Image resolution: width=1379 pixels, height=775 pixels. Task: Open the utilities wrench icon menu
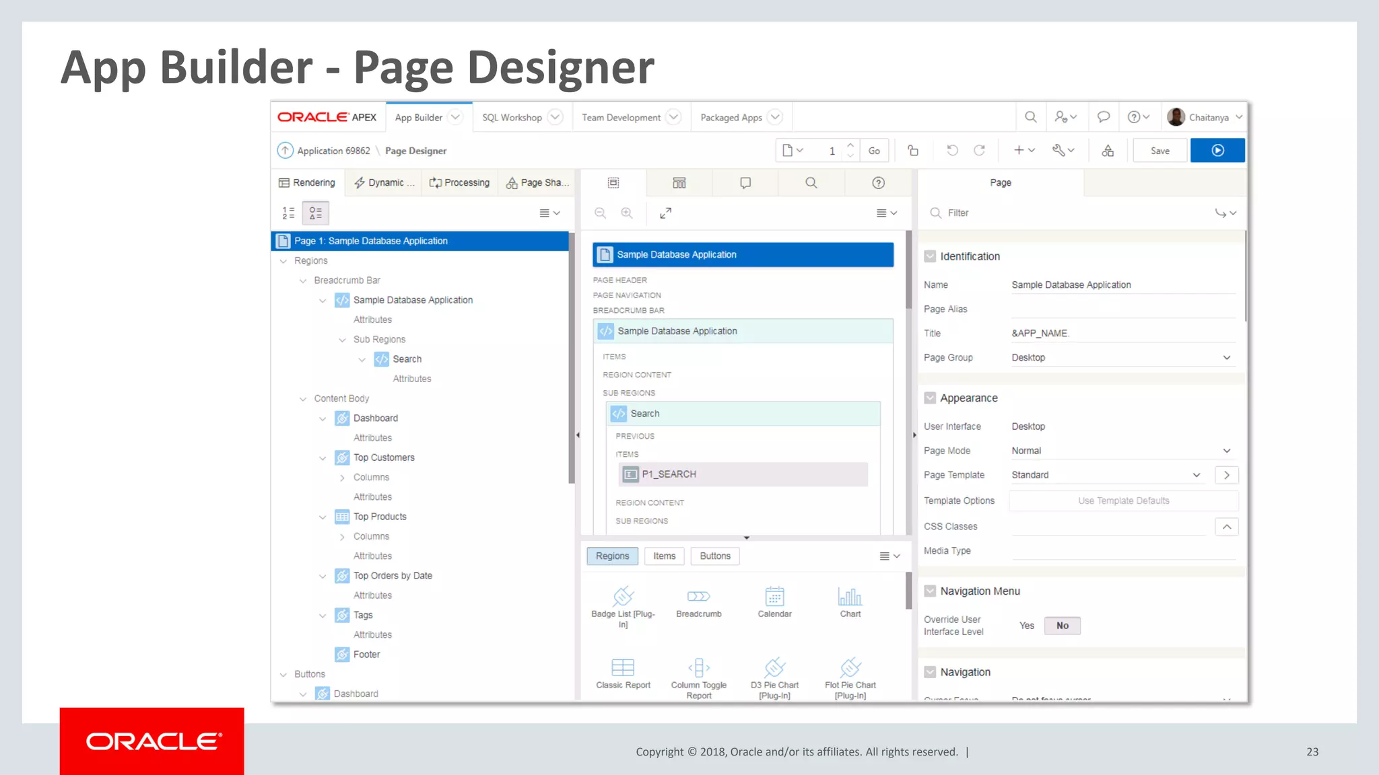pos(1063,151)
